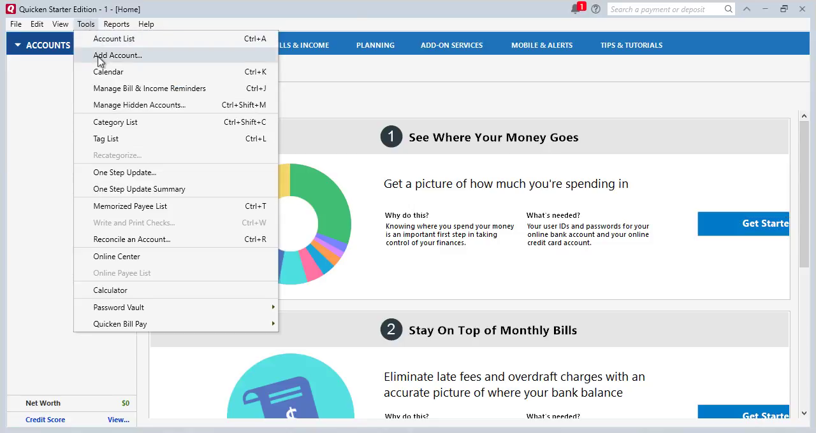Screen dimensions: 816x433
Task: Open Category List
Action: [176, 122]
